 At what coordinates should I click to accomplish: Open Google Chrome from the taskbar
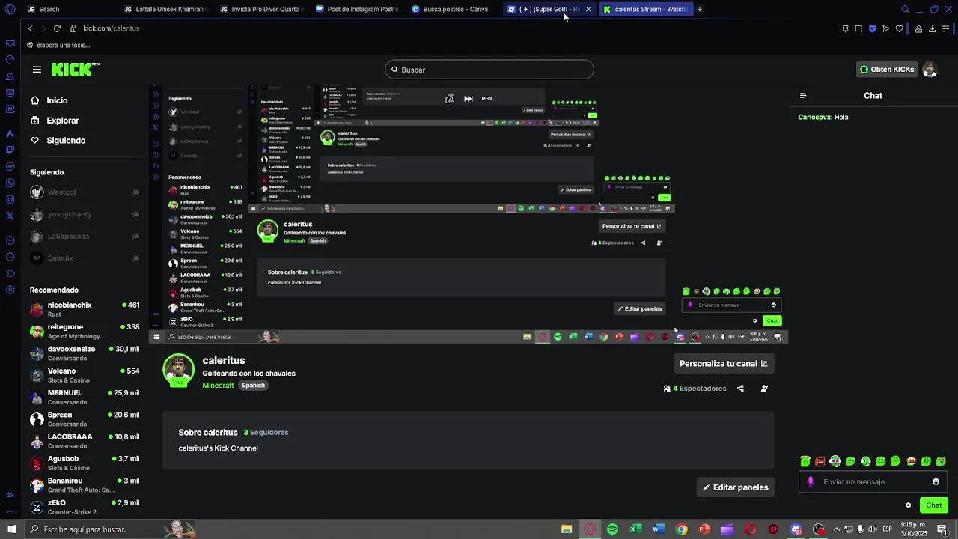click(x=682, y=529)
